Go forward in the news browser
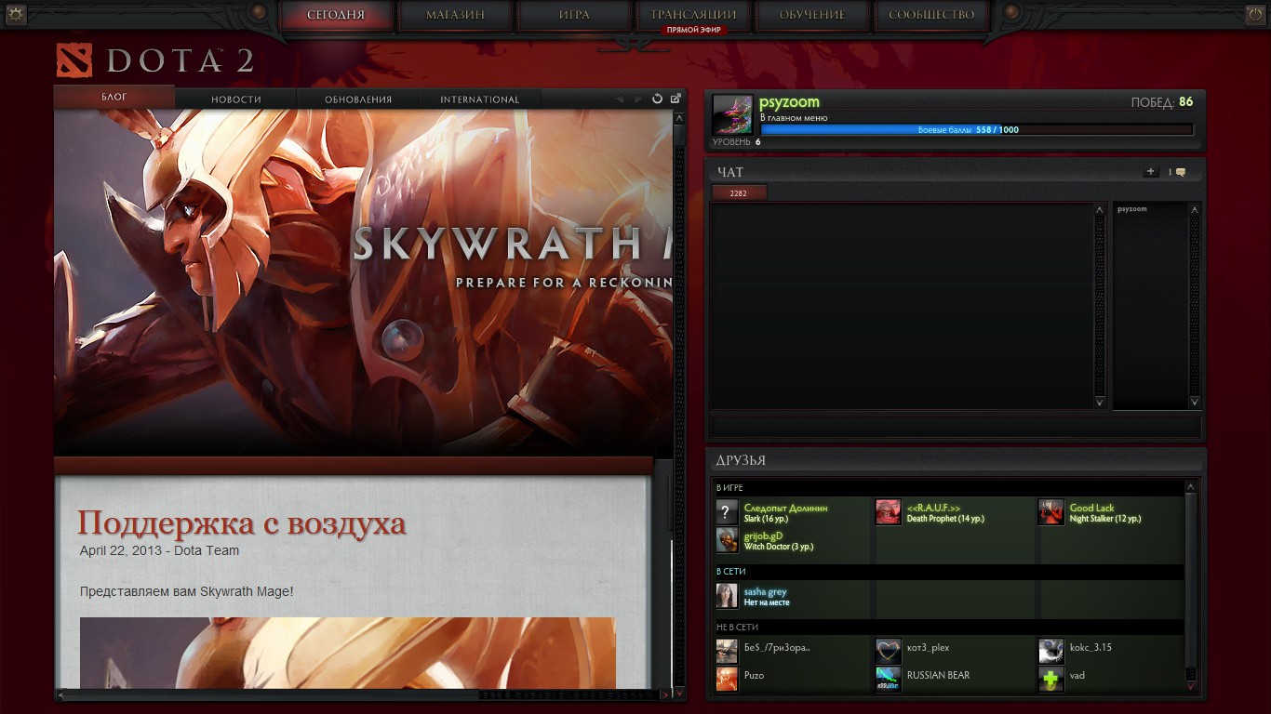This screenshot has width=1271, height=714. (638, 99)
